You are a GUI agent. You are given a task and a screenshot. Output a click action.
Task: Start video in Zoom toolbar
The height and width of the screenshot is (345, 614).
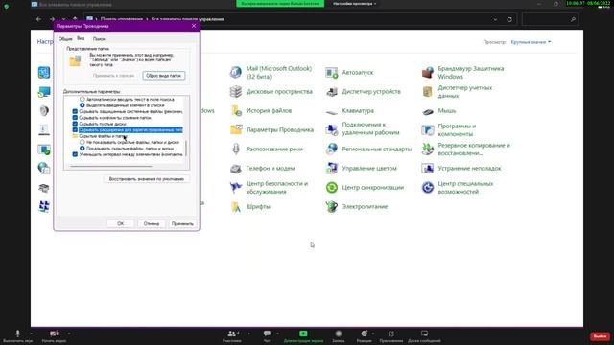point(54,335)
